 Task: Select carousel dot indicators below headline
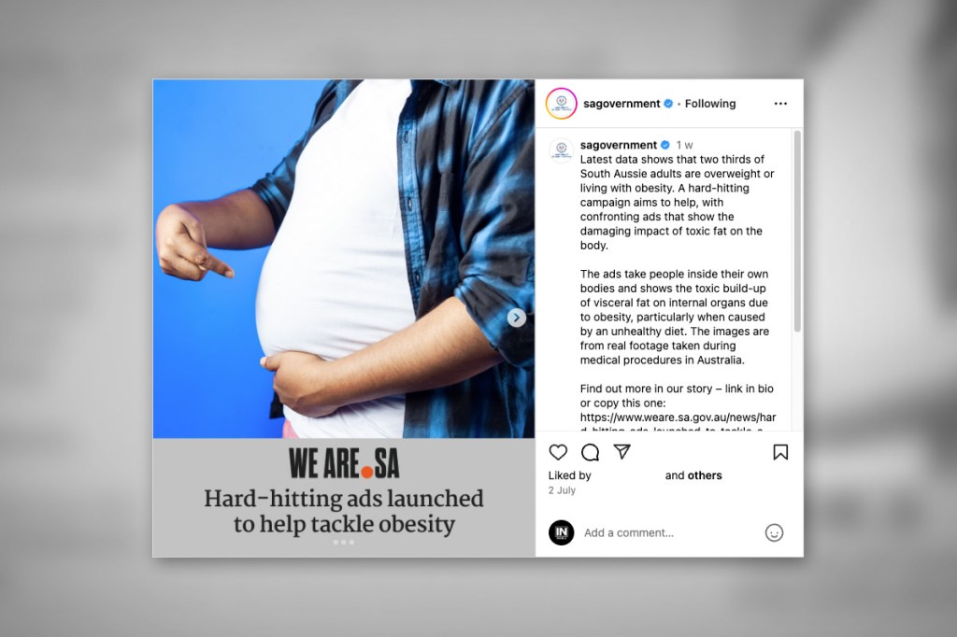(x=343, y=543)
